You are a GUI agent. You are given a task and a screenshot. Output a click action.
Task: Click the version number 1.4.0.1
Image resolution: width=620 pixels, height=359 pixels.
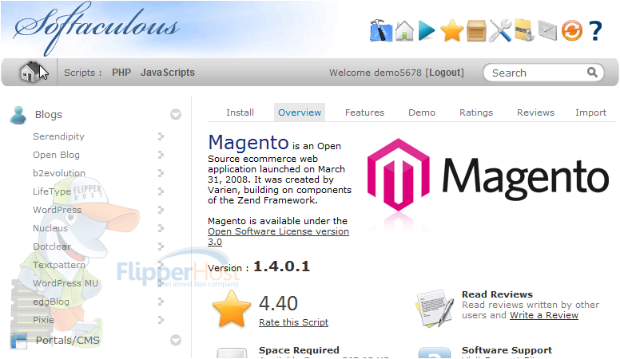[x=281, y=266]
